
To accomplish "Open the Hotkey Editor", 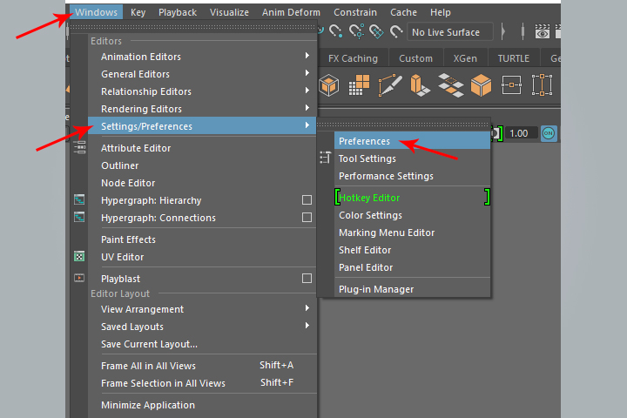I will click(369, 198).
